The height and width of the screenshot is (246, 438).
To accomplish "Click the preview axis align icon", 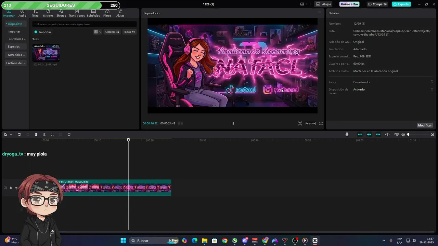I will coord(387,134).
